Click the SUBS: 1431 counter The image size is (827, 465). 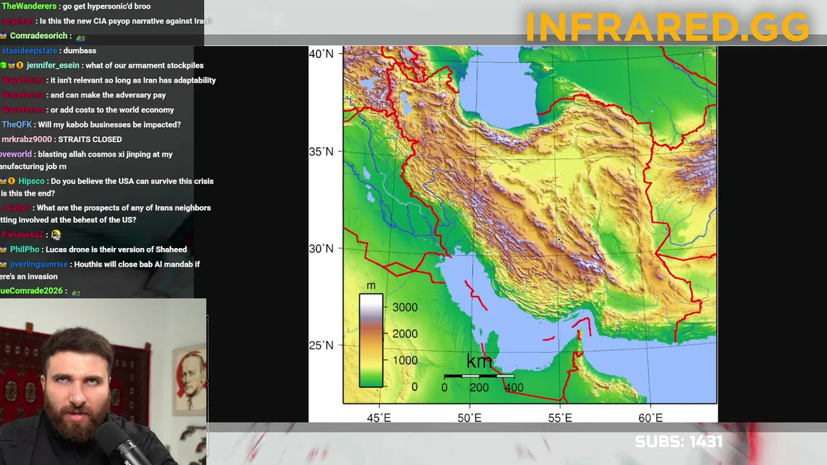(x=678, y=442)
